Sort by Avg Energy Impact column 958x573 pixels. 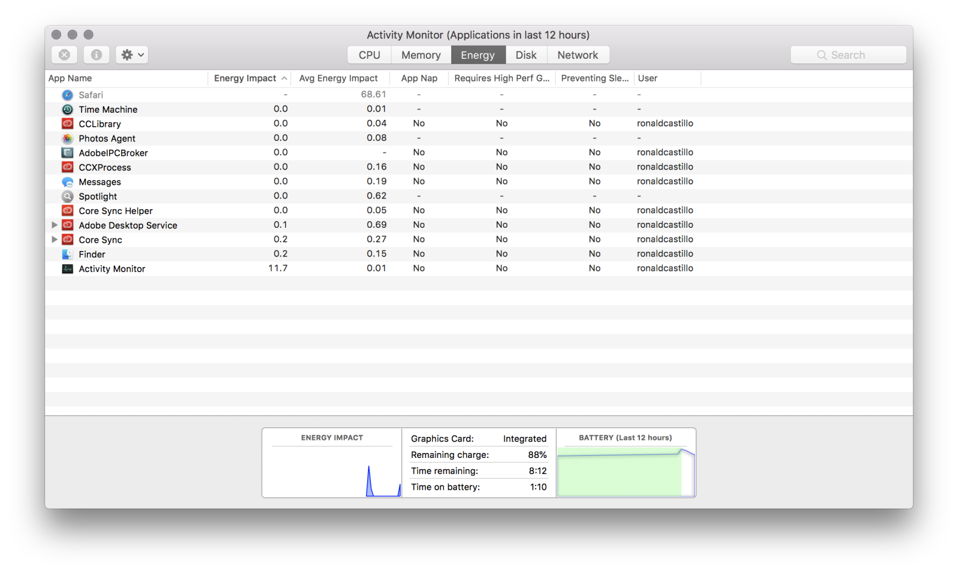[340, 79]
